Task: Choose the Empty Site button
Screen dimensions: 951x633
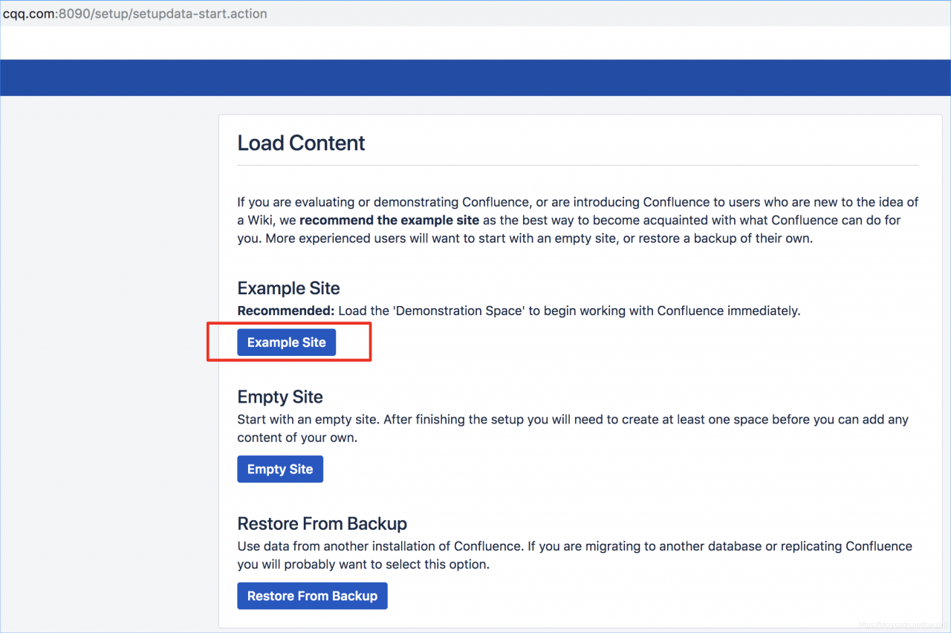Action: tap(280, 470)
